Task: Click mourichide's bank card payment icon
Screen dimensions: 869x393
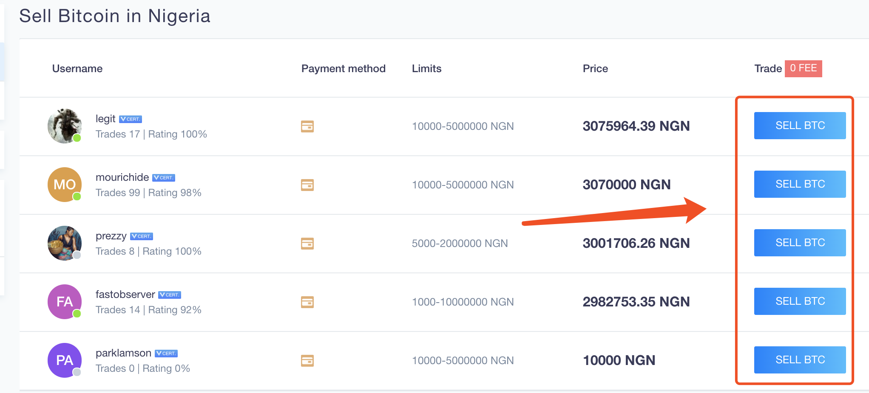Action: click(307, 185)
